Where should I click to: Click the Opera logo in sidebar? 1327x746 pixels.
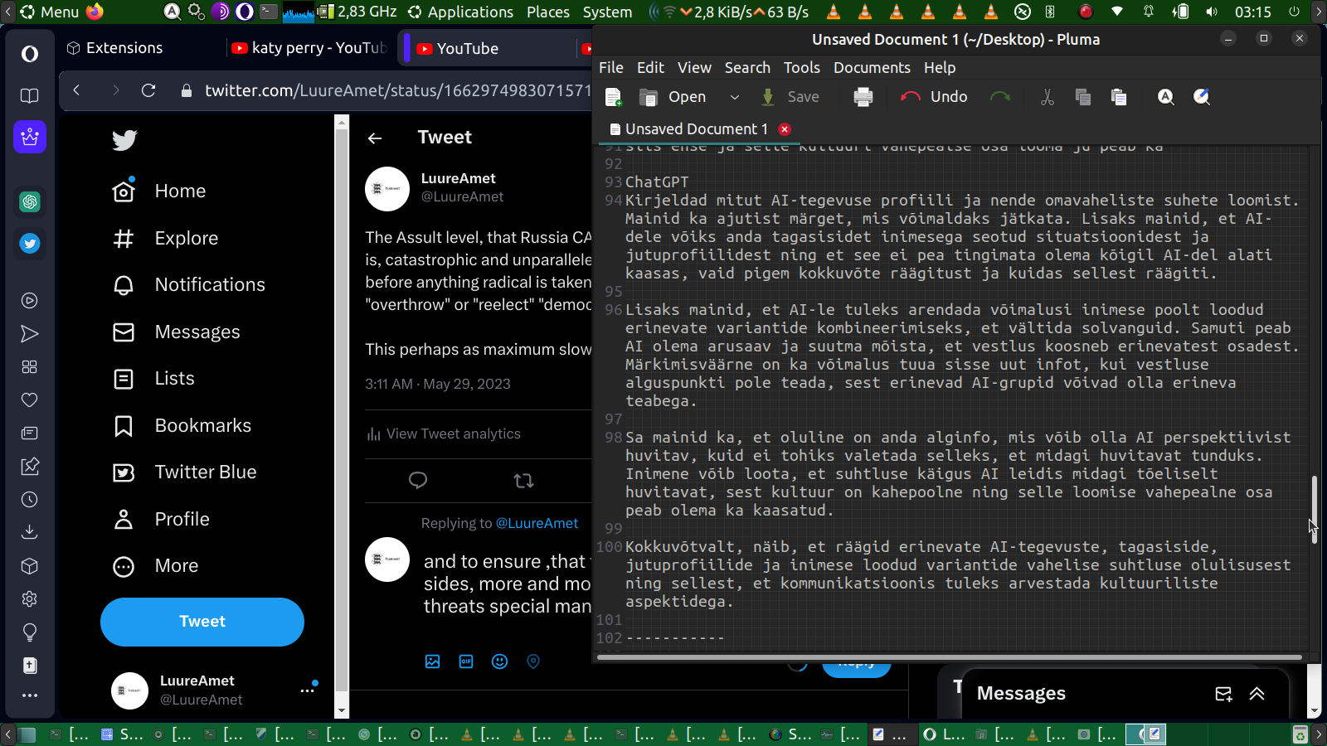(x=30, y=54)
